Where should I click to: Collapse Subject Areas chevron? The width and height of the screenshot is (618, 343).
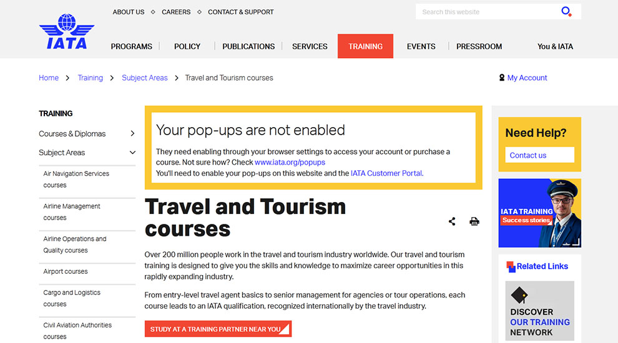point(132,152)
